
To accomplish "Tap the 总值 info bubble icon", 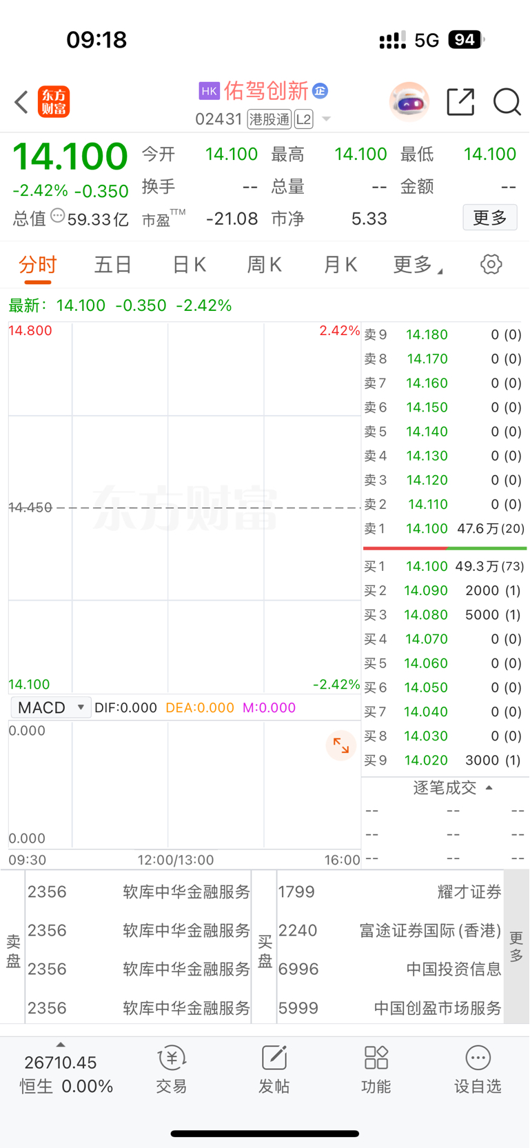I will point(58,216).
